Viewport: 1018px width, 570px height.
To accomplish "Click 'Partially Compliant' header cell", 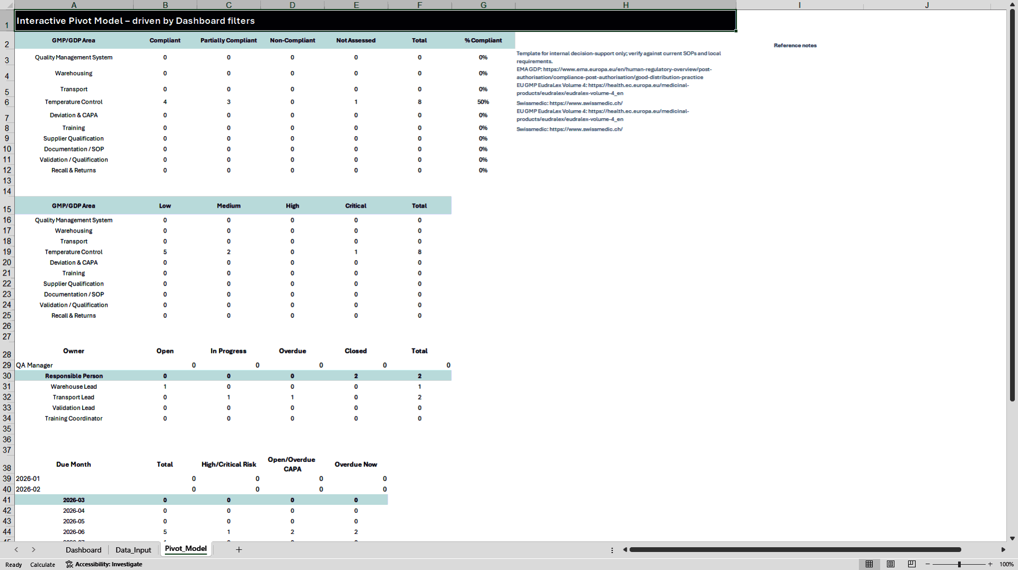I will click(229, 40).
